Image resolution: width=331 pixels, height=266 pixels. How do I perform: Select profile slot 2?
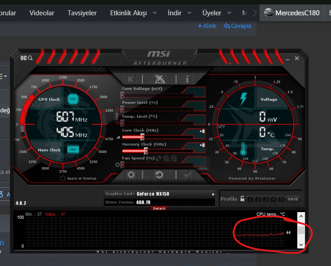click(x=258, y=199)
